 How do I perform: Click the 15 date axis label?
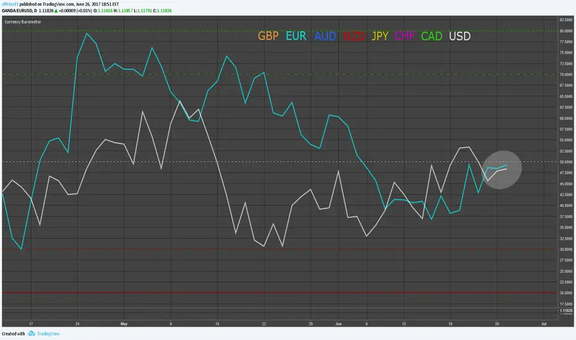click(x=217, y=324)
